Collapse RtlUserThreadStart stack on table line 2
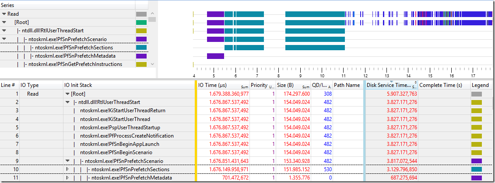Image resolution: width=495 pixels, height=183 pixels. (67, 102)
